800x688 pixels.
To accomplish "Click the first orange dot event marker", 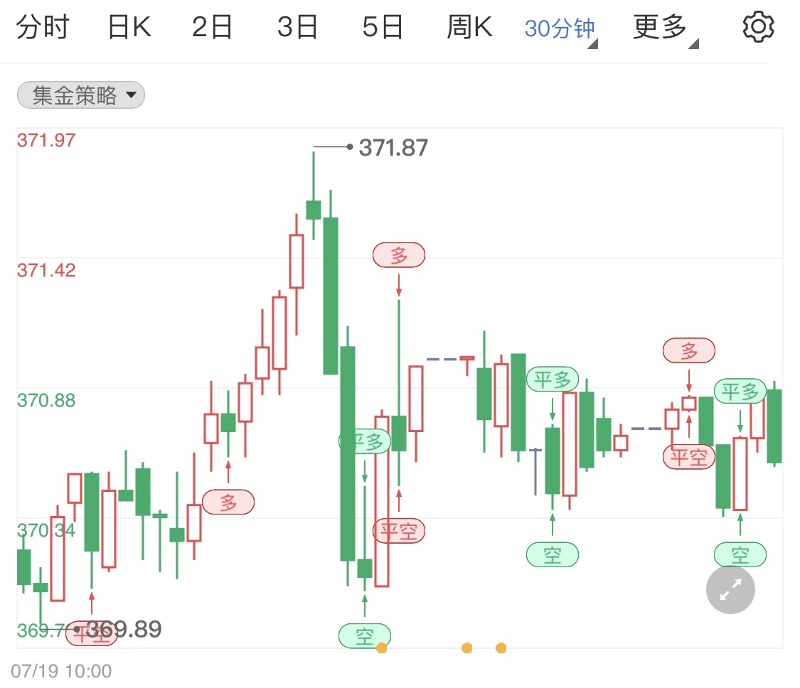I will 381,648.
